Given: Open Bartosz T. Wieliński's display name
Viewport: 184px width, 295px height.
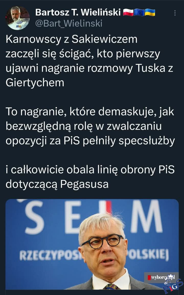Looking at the screenshot, I should coord(78,13).
